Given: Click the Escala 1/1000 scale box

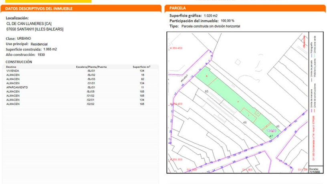Looking at the screenshot, I should [x=315, y=170].
